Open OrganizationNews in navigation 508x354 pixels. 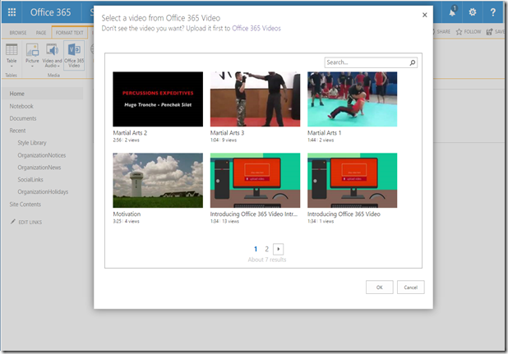click(x=39, y=168)
